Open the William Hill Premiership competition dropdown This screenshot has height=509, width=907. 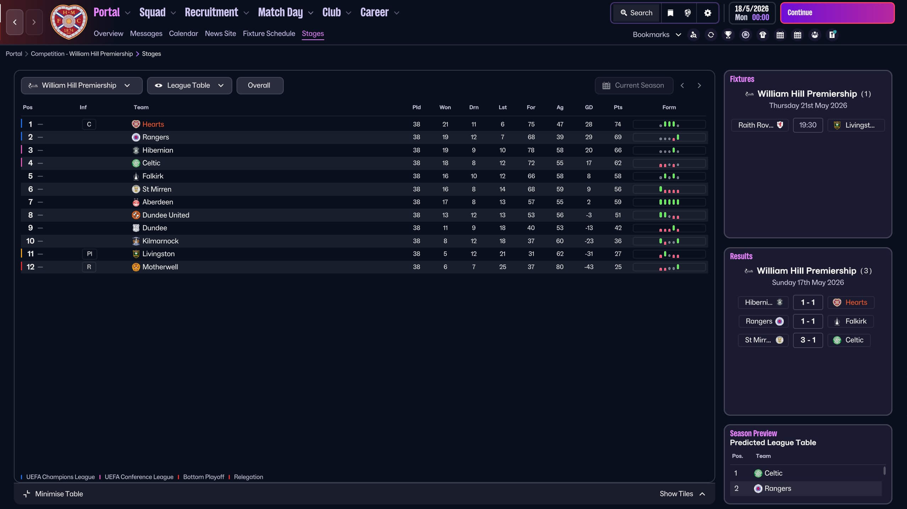81,85
